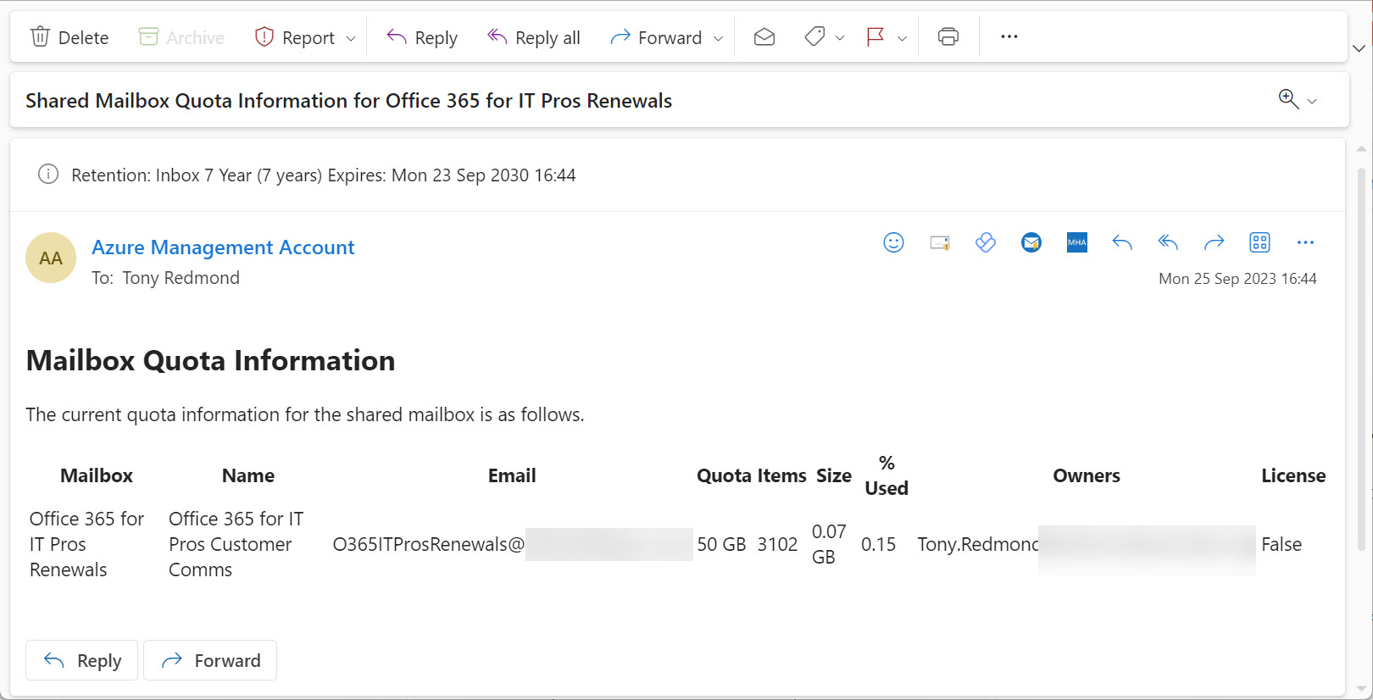Open the flag options dropdown
1373x700 pixels.
click(x=903, y=38)
